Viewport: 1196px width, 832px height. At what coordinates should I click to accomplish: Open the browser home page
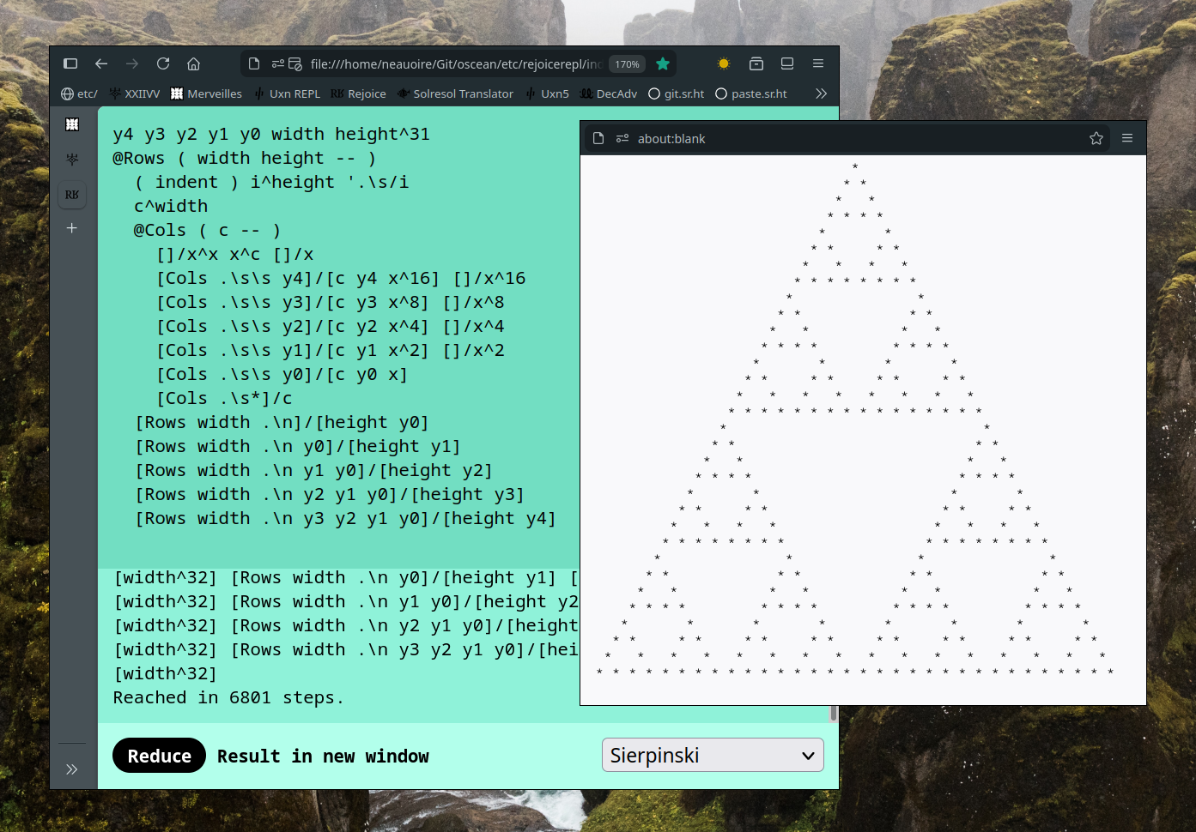tap(194, 63)
